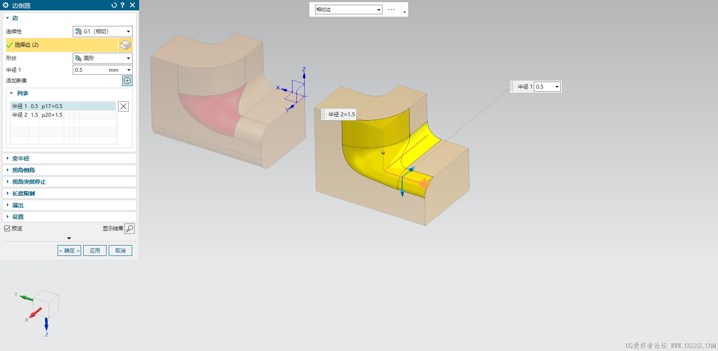Click the gear icon in dialog title
Image resolution: width=718 pixels, height=351 pixels.
click(x=6, y=5)
